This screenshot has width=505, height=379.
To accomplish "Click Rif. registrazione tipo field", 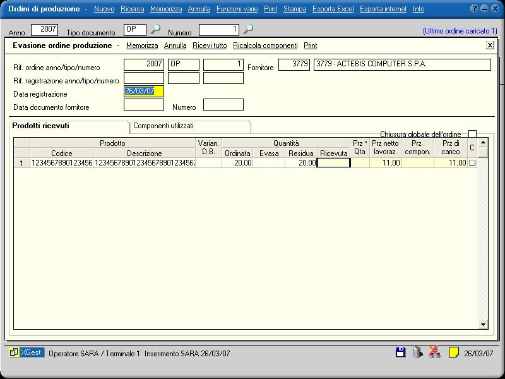I will [x=184, y=78].
